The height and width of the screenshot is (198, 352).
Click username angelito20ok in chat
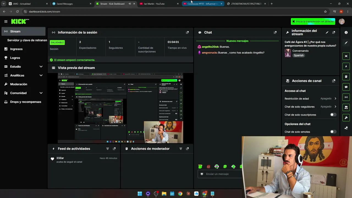pos(210,47)
